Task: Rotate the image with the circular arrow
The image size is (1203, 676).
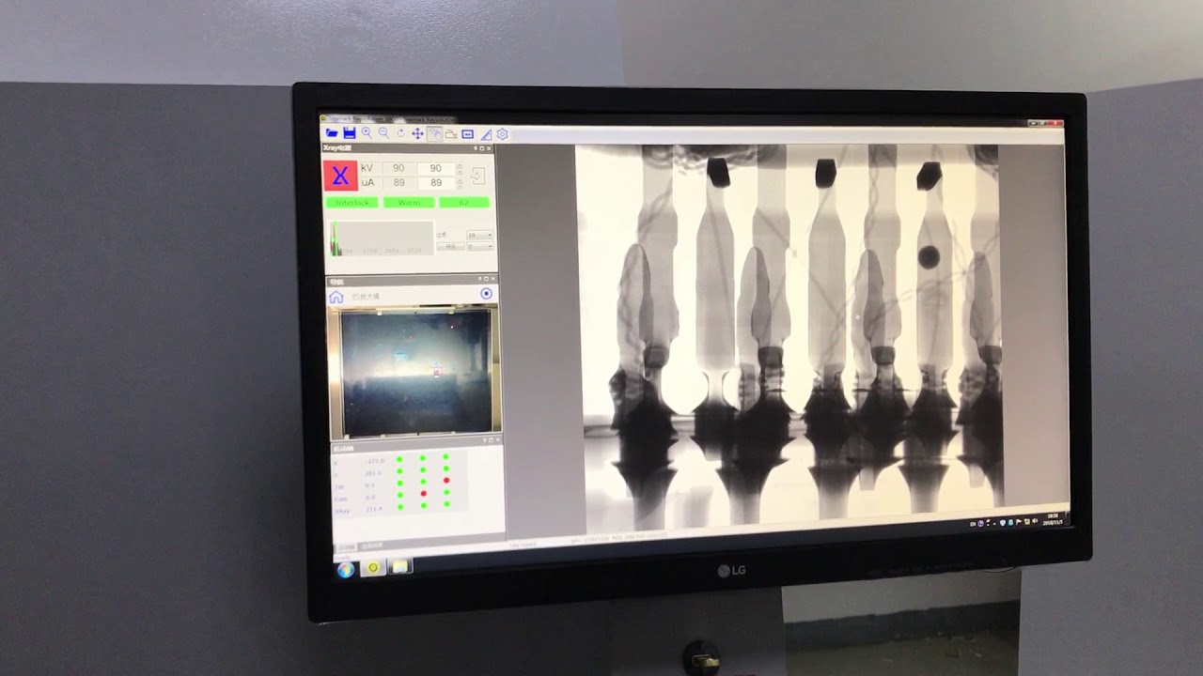Action: pos(400,133)
